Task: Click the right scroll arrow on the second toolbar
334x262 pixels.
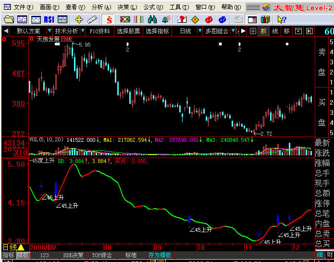Action: coord(243,31)
